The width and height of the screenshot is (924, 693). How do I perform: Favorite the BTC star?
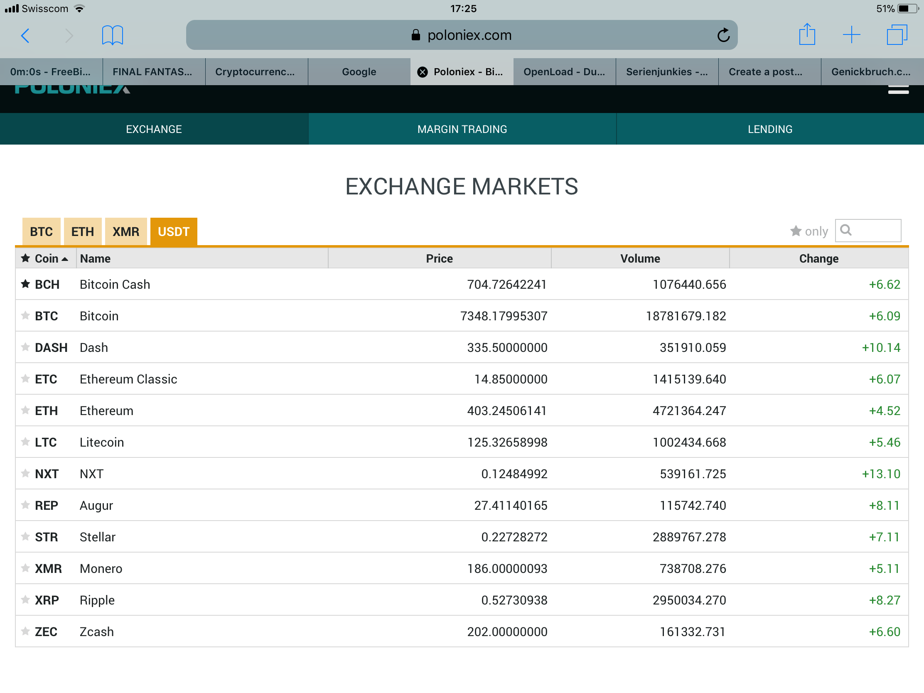click(x=25, y=315)
